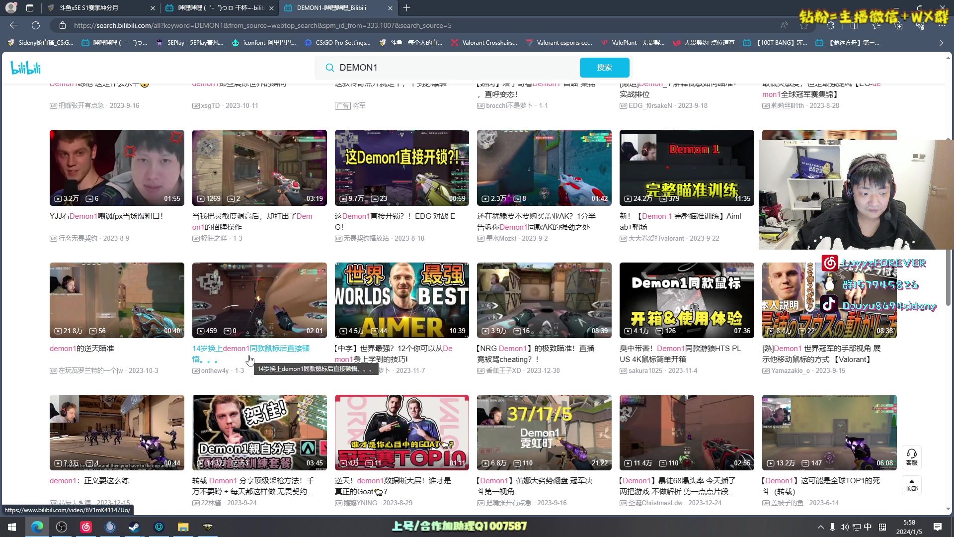
Task: Click the 顶部 back-to-top button
Action: (911, 485)
